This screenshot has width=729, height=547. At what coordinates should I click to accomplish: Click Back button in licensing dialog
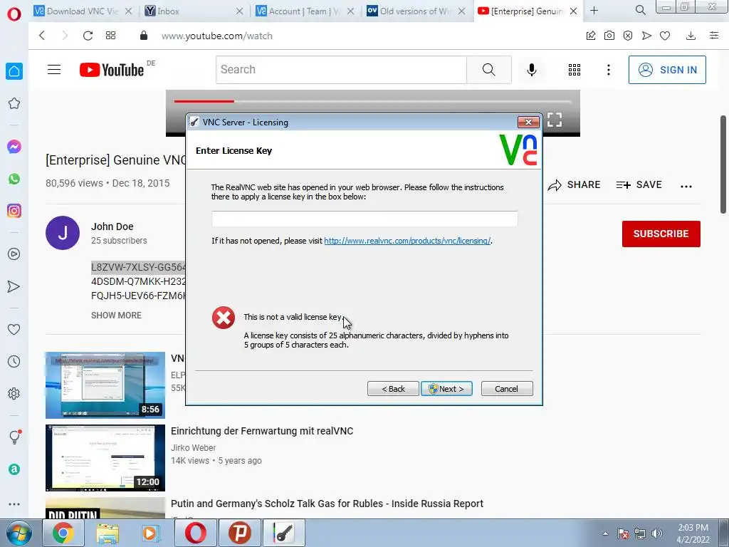[393, 389]
